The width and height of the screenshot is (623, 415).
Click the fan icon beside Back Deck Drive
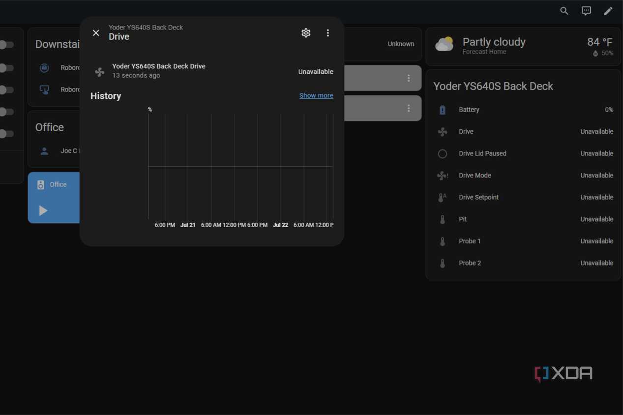100,72
